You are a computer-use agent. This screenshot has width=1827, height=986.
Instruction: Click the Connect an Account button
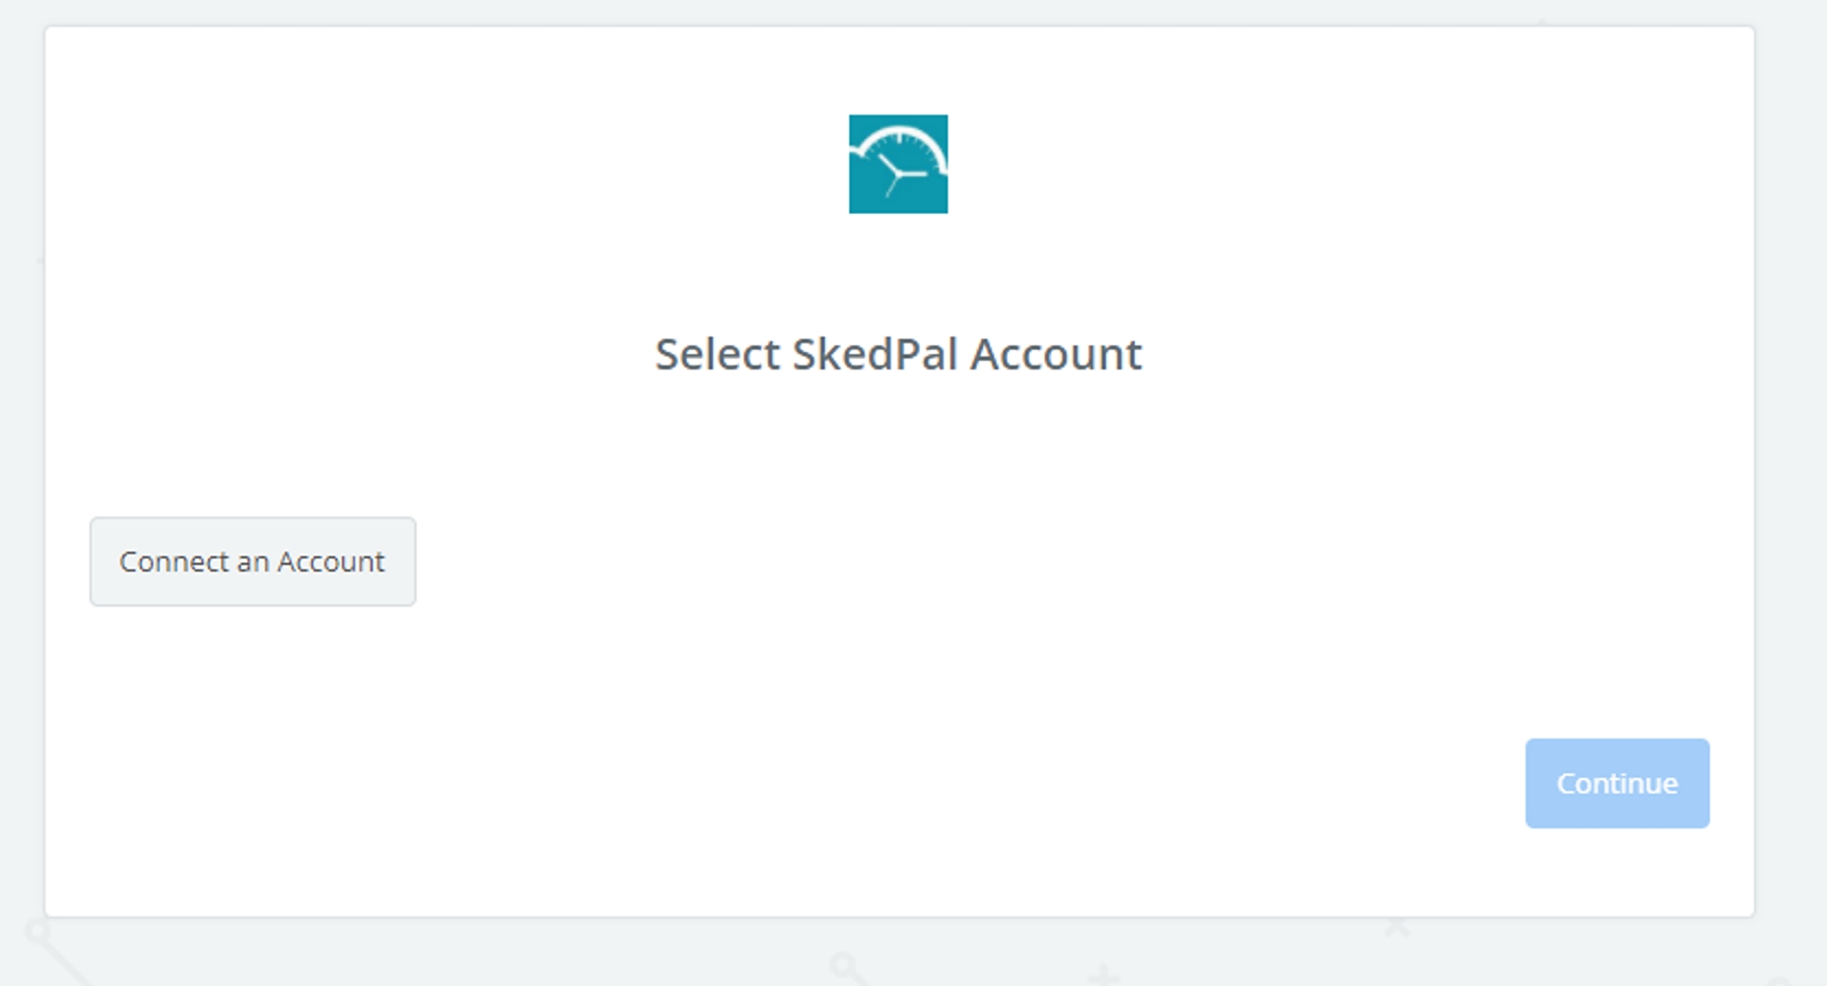pos(252,561)
